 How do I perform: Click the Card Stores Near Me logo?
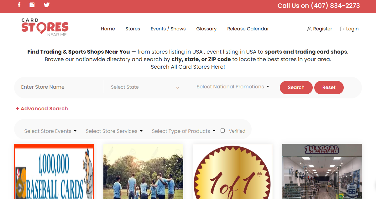tap(45, 27)
